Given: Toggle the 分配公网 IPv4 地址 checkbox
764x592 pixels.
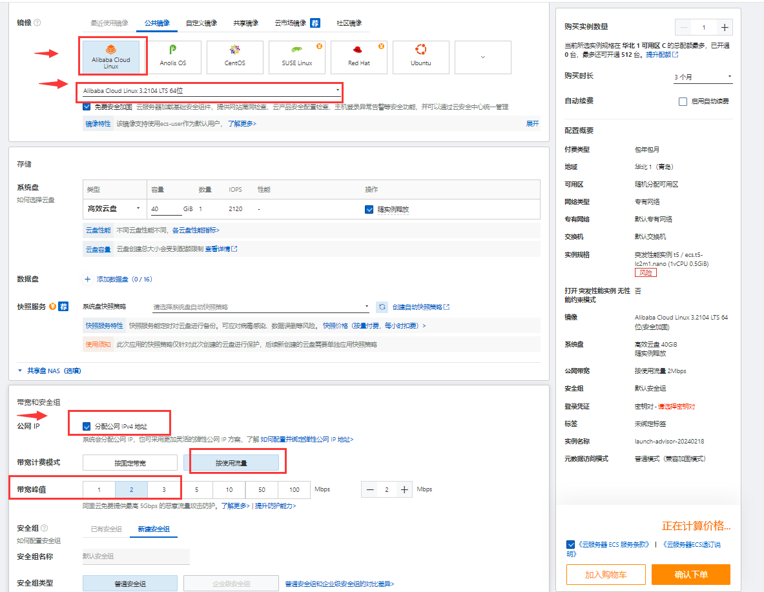Looking at the screenshot, I should (87, 427).
